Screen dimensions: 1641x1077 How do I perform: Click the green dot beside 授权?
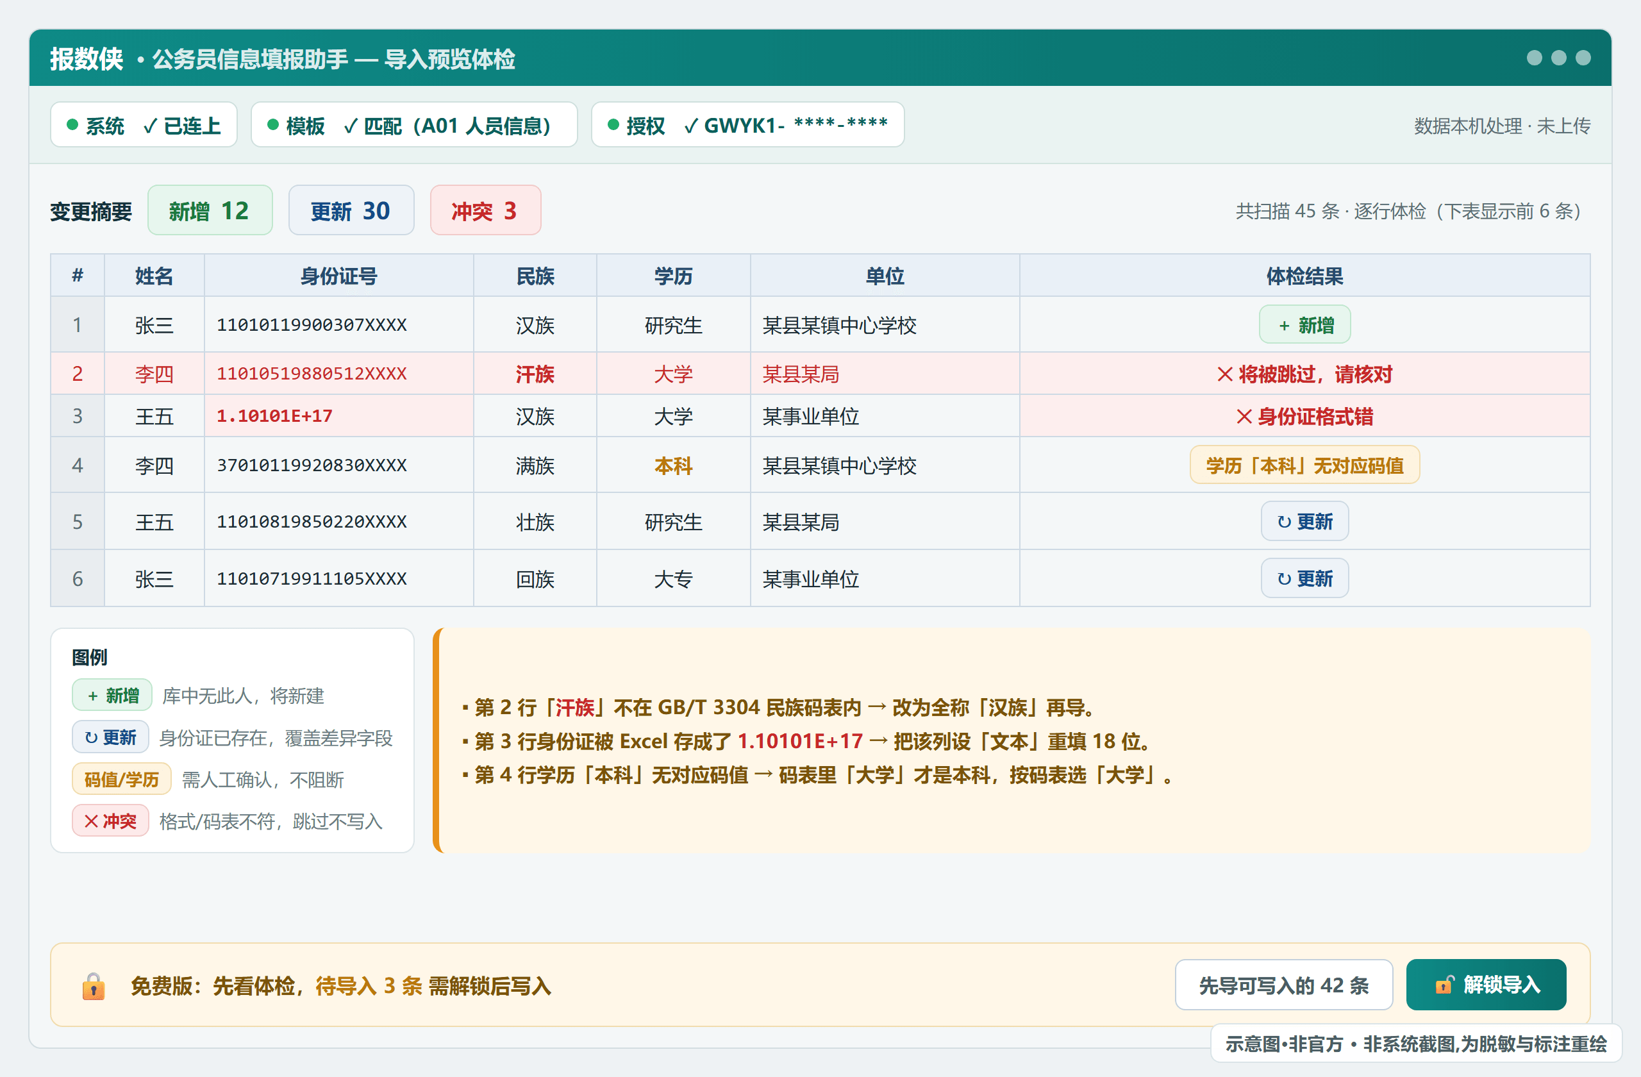tap(613, 125)
